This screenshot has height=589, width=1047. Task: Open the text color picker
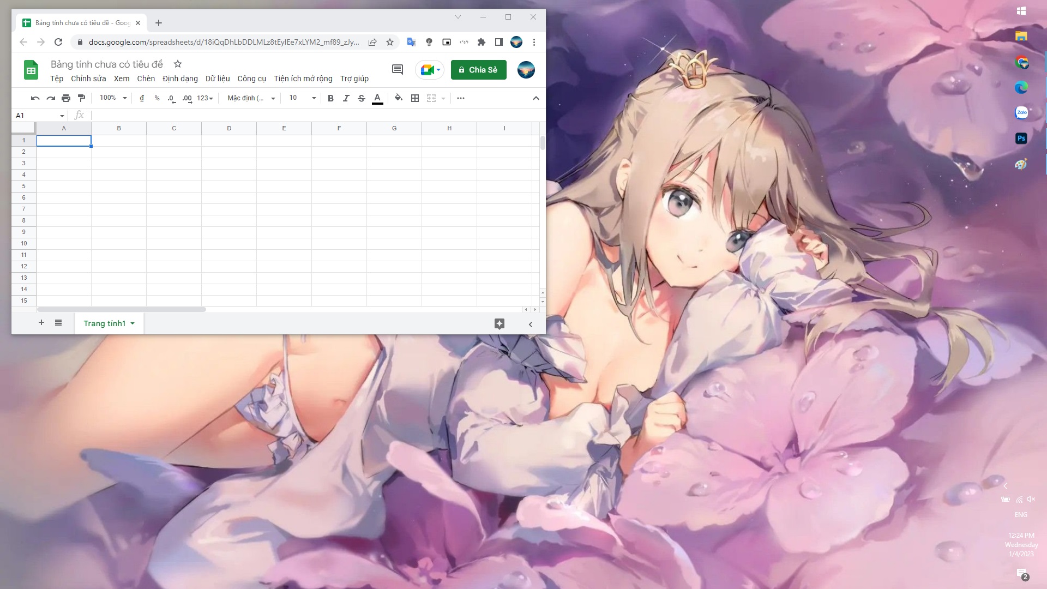377,98
